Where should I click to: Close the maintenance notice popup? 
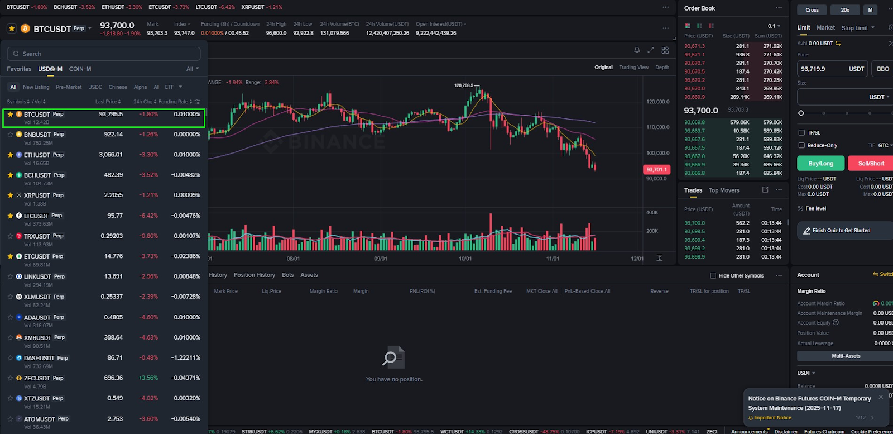tap(881, 397)
